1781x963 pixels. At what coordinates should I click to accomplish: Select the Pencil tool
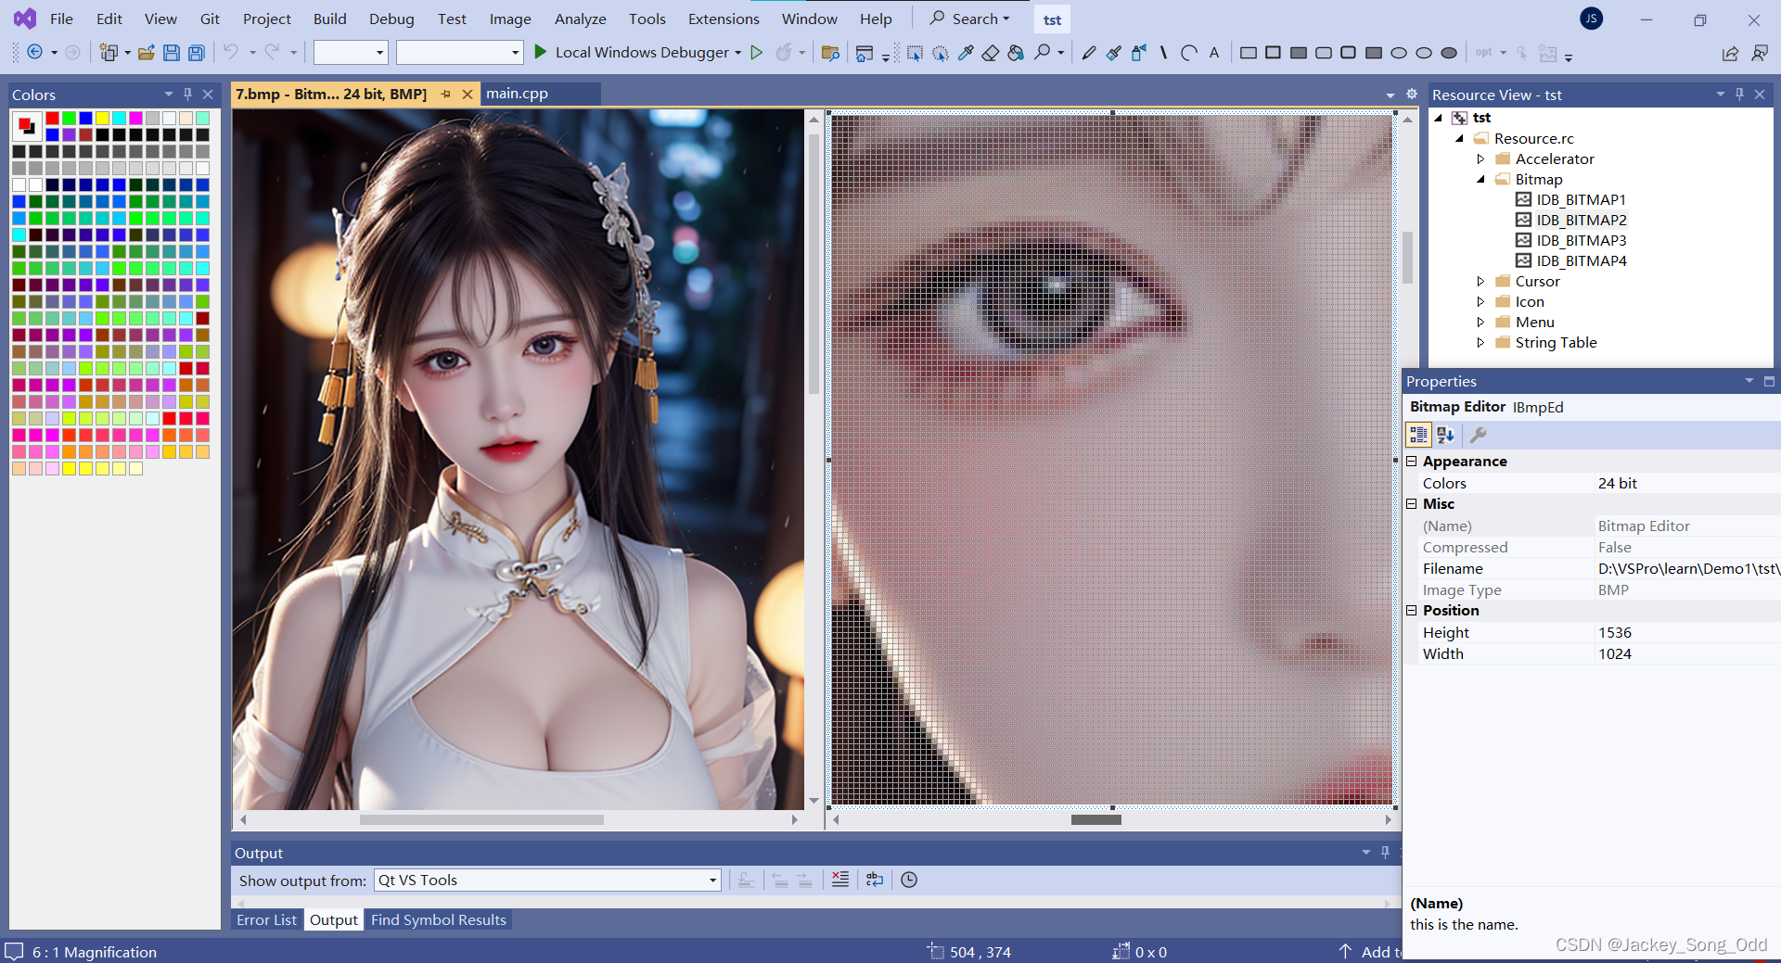tap(1089, 53)
